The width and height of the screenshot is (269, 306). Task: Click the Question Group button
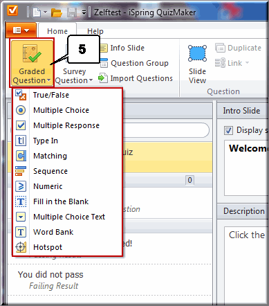click(x=134, y=63)
